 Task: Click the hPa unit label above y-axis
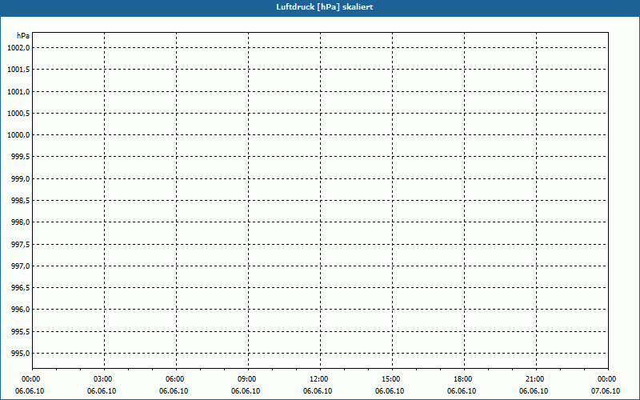(x=22, y=36)
